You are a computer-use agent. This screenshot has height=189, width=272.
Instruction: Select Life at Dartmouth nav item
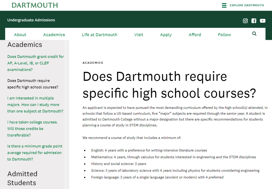coord(99,35)
